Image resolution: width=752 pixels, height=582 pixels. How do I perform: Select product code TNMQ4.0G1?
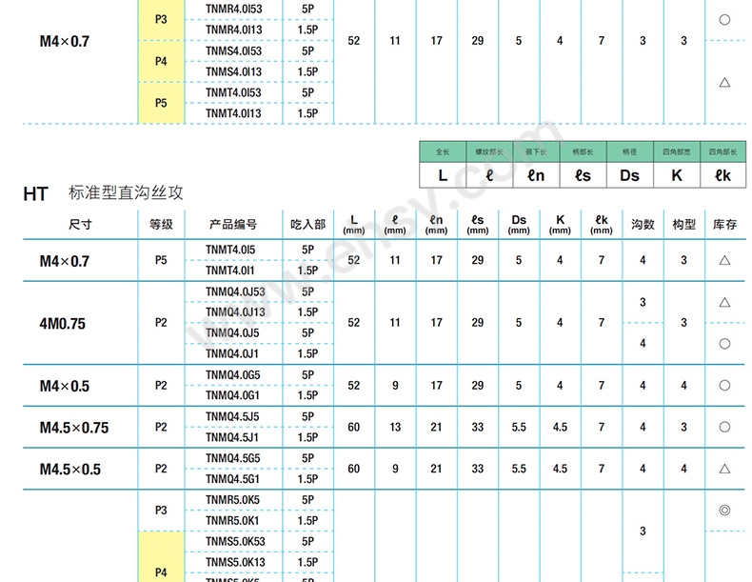[x=232, y=395]
